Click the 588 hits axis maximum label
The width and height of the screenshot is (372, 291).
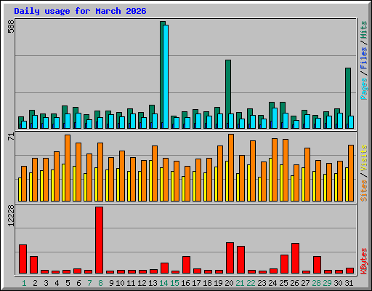coord(11,26)
